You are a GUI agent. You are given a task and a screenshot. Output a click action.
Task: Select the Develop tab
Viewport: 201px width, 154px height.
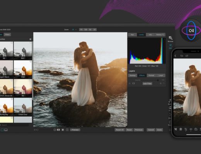[133, 75]
